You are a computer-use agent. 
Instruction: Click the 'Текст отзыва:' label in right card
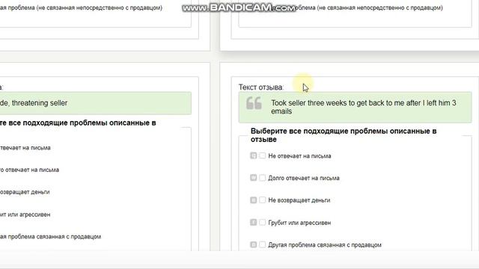point(261,87)
